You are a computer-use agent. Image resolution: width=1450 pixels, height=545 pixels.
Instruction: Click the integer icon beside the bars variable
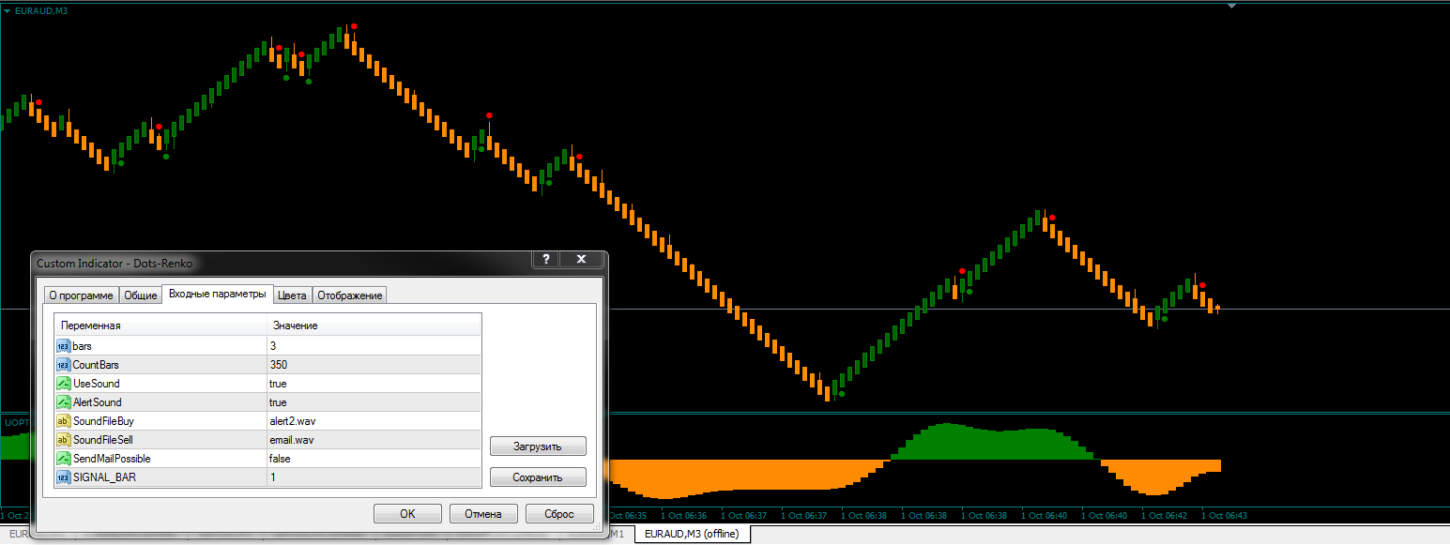64,346
